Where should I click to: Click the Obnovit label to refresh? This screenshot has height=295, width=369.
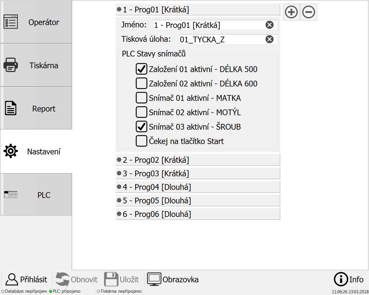(x=84, y=280)
